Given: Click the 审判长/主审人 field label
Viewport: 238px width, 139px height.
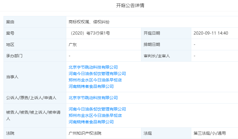Looking at the screenshot, I should point(157,56).
